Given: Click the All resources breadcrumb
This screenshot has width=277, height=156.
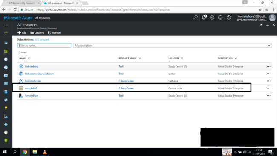Looking at the screenshot, I should tap(43, 18).
